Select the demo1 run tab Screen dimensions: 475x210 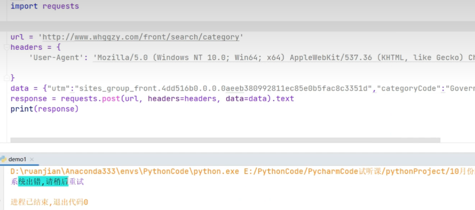17,159
